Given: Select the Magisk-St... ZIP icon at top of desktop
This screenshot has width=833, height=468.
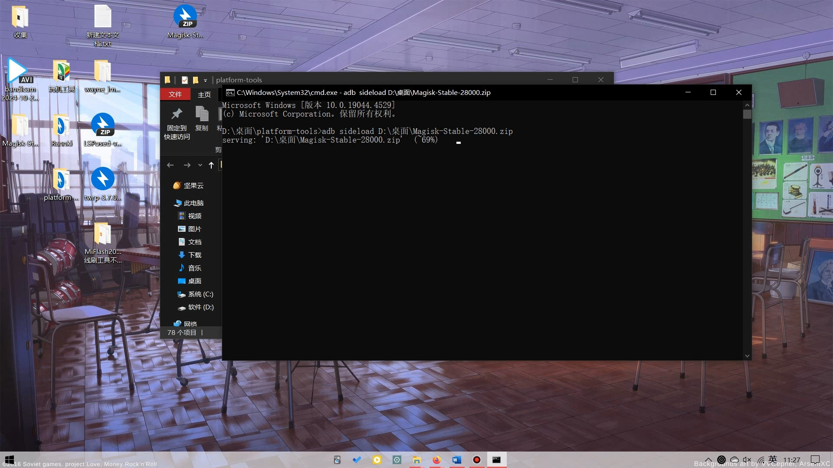Looking at the screenshot, I should [185, 22].
